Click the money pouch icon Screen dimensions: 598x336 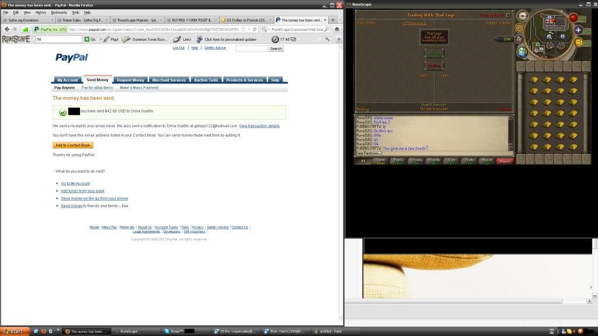(x=519, y=39)
